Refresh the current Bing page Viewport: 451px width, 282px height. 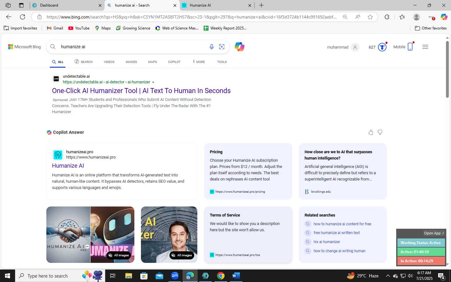[23, 17]
